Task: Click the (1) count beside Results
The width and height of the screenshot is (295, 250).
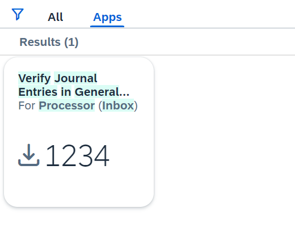Action: [x=71, y=42]
